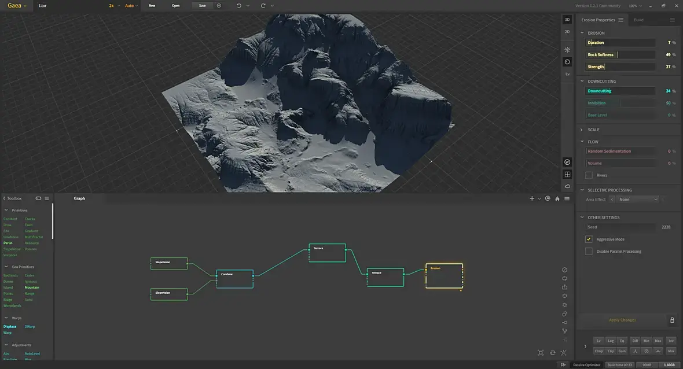The image size is (683, 369).
Task: Click the undo arrow icon
Action: [239, 6]
